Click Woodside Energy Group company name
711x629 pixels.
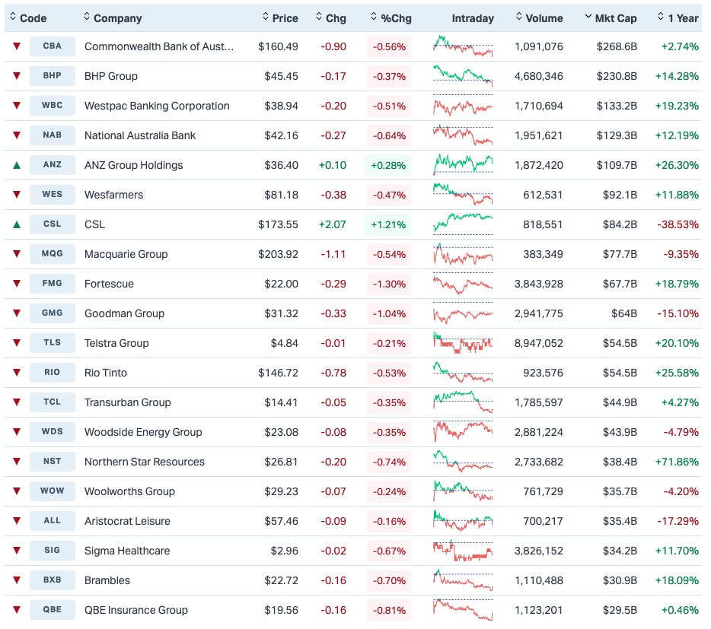[143, 432]
